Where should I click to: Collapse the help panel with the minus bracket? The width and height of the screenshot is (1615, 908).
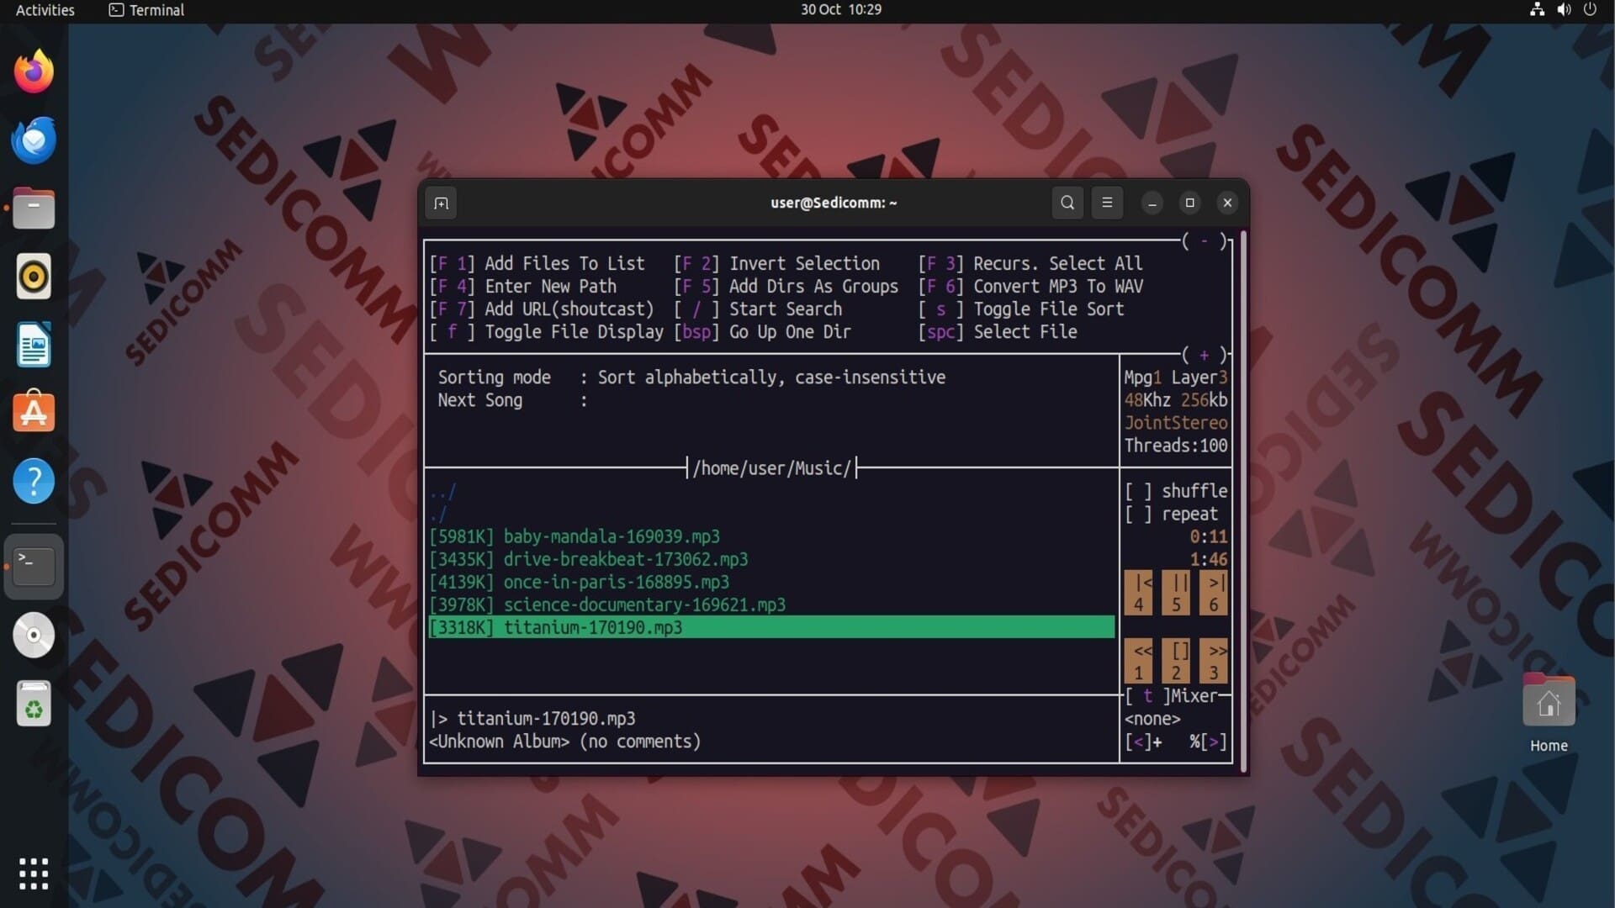[x=1205, y=241]
